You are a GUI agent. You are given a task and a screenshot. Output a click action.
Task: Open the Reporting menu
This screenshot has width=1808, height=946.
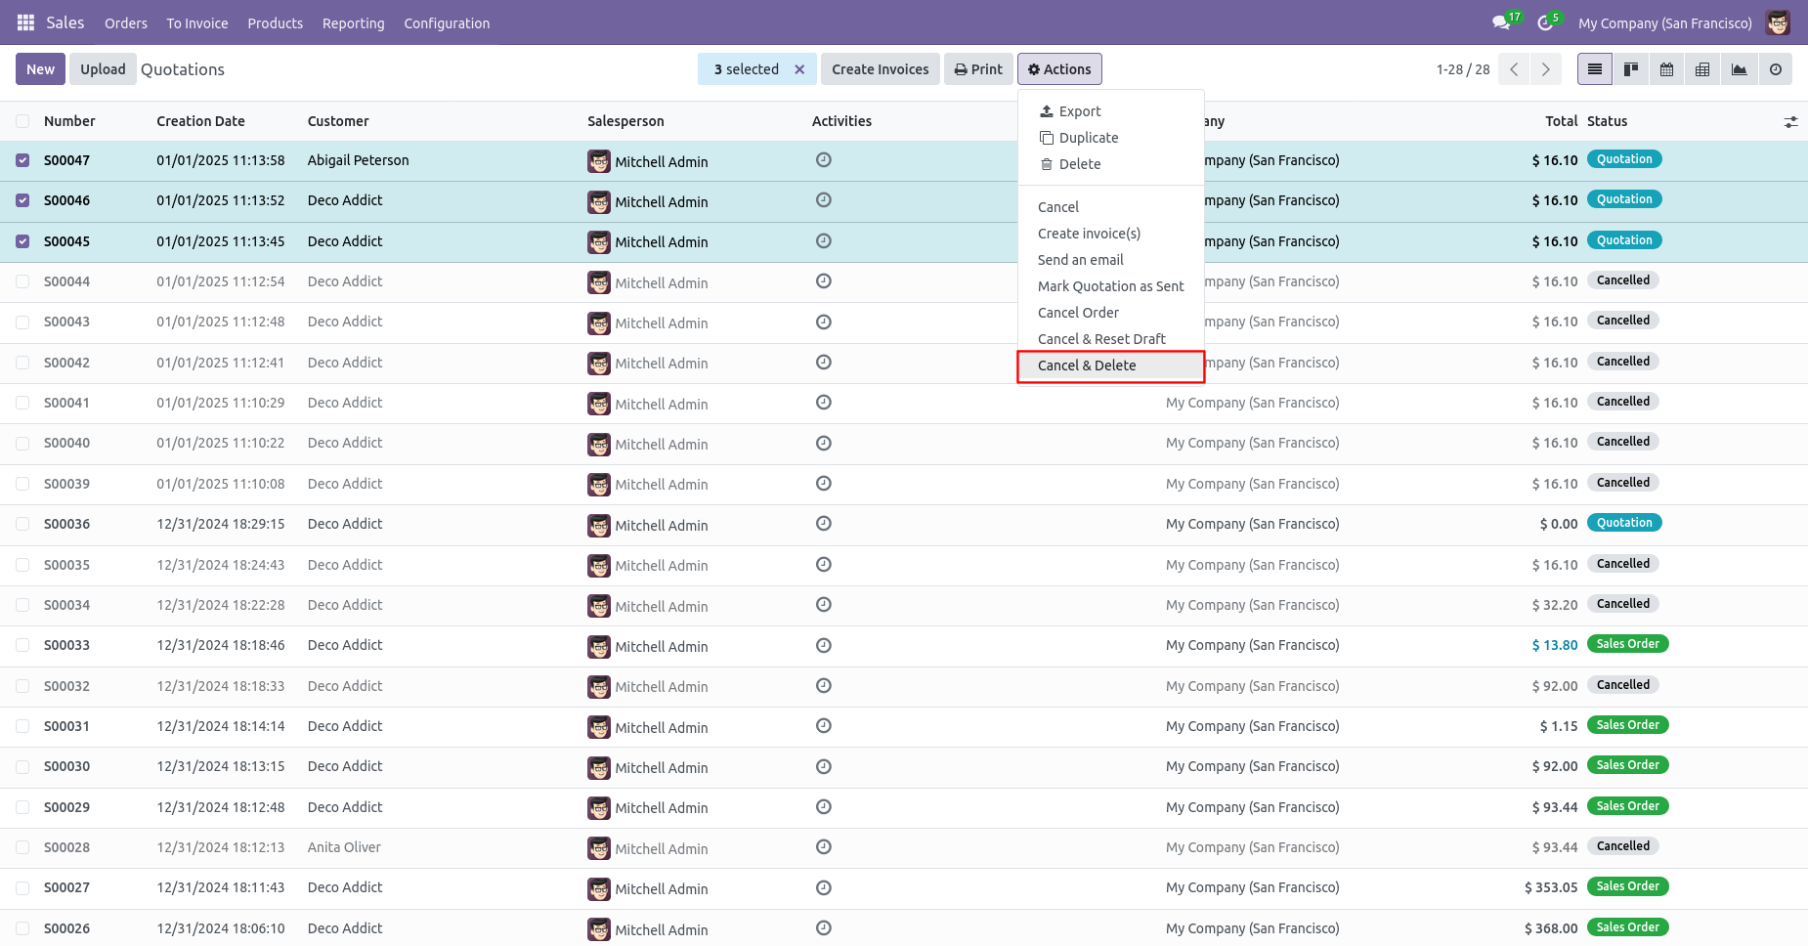click(354, 23)
